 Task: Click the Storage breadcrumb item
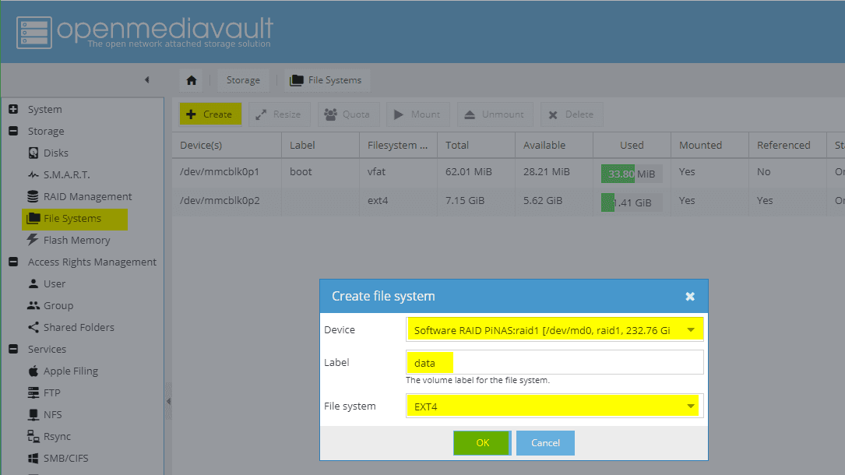(243, 79)
